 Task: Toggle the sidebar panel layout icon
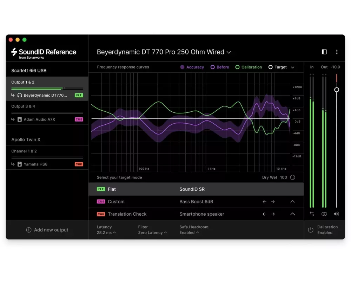(x=324, y=52)
